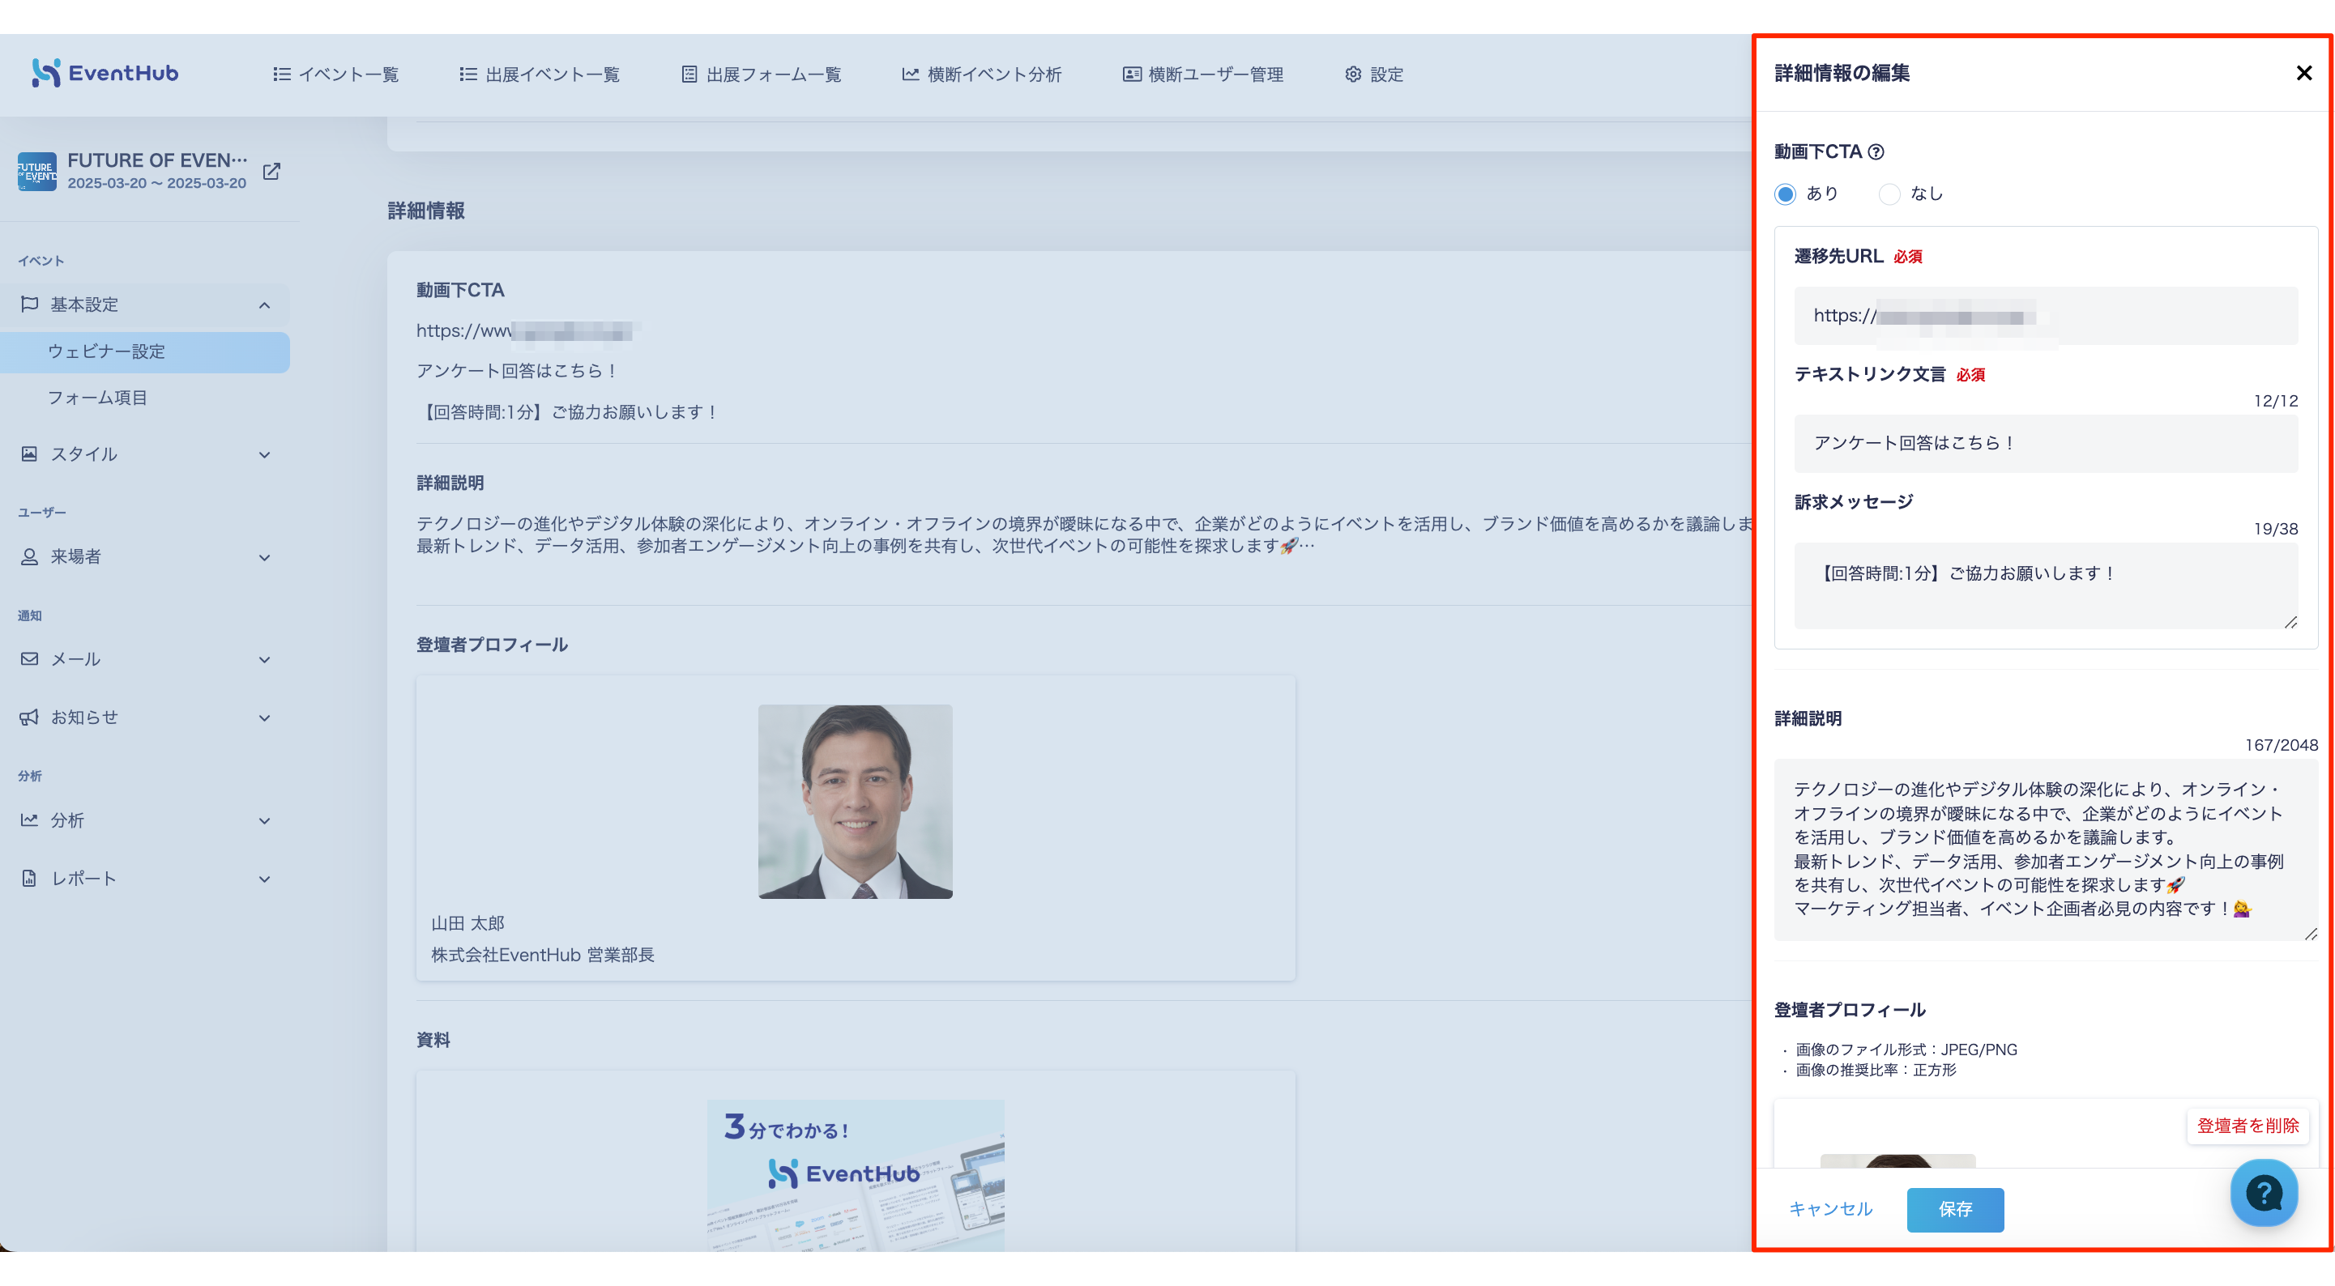Image resolution: width=2335 pixels, height=1286 pixels.
Task: Expand the メール section
Action: (x=265, y=660)
